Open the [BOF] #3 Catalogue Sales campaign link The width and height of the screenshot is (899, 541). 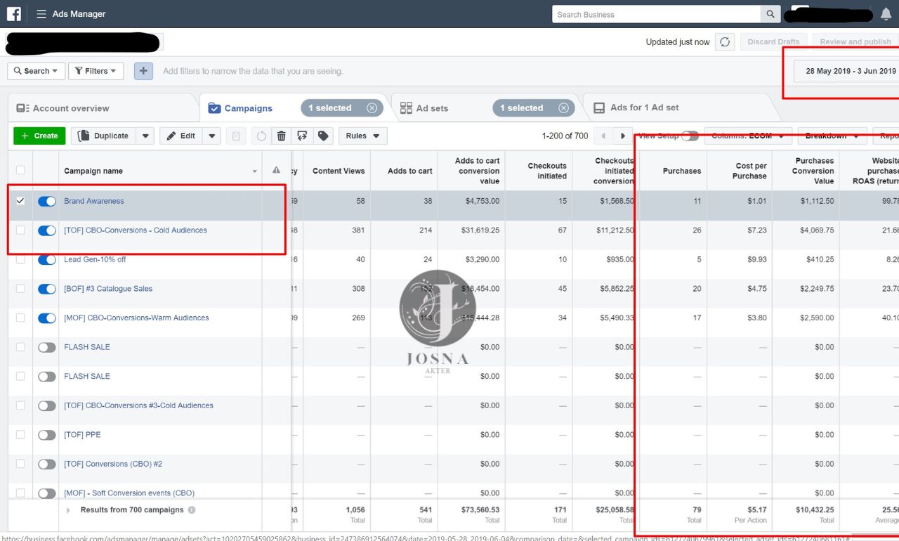(108, 289)
